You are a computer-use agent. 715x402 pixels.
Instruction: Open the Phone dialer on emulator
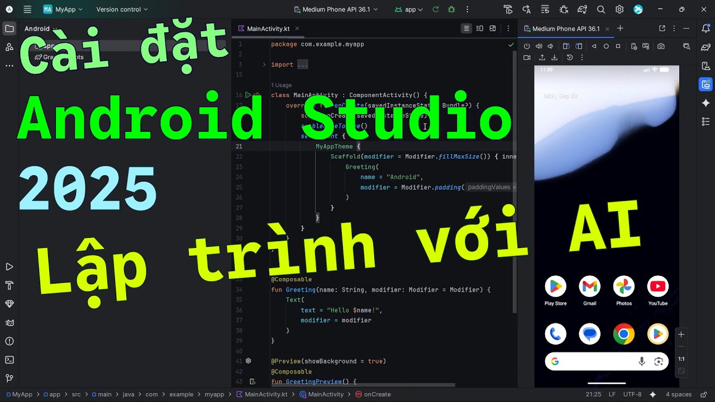[555, 334]
